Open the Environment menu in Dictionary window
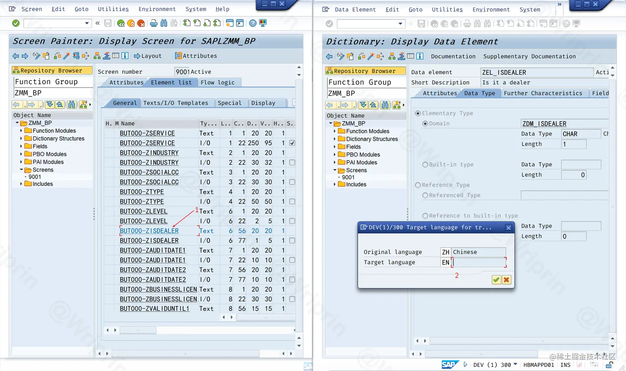 (x=491, y=10)
